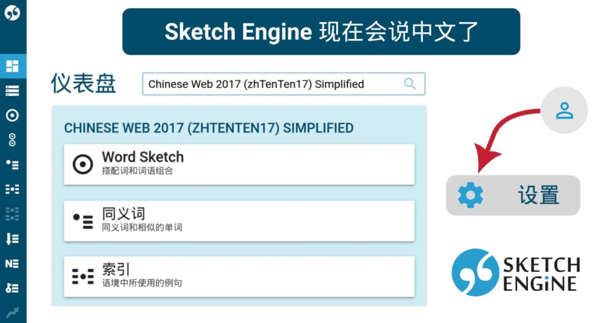Click the Thesaurus icon in the sidebar
The image size is (615, 323).
12,165
